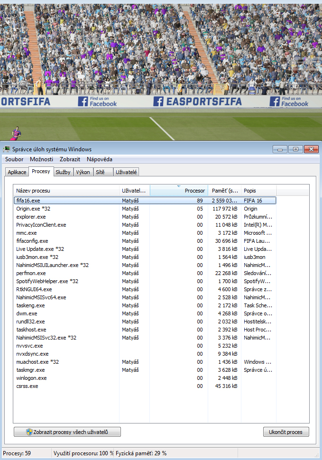The width and height of the screenshot is (322, 460).
Task: Select the taskhost.exe process
Action: pos(145,330)
